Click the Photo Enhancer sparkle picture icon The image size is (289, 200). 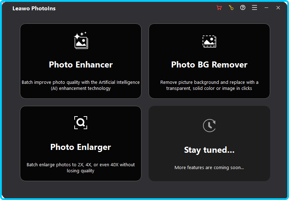[81, 40]
